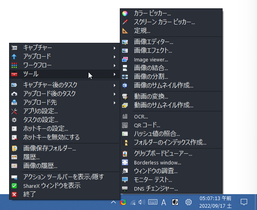Click the blue upload arrow icon
Image resolution: width=257 pixels, height=210 pixels.
click(x=14, y=57)
